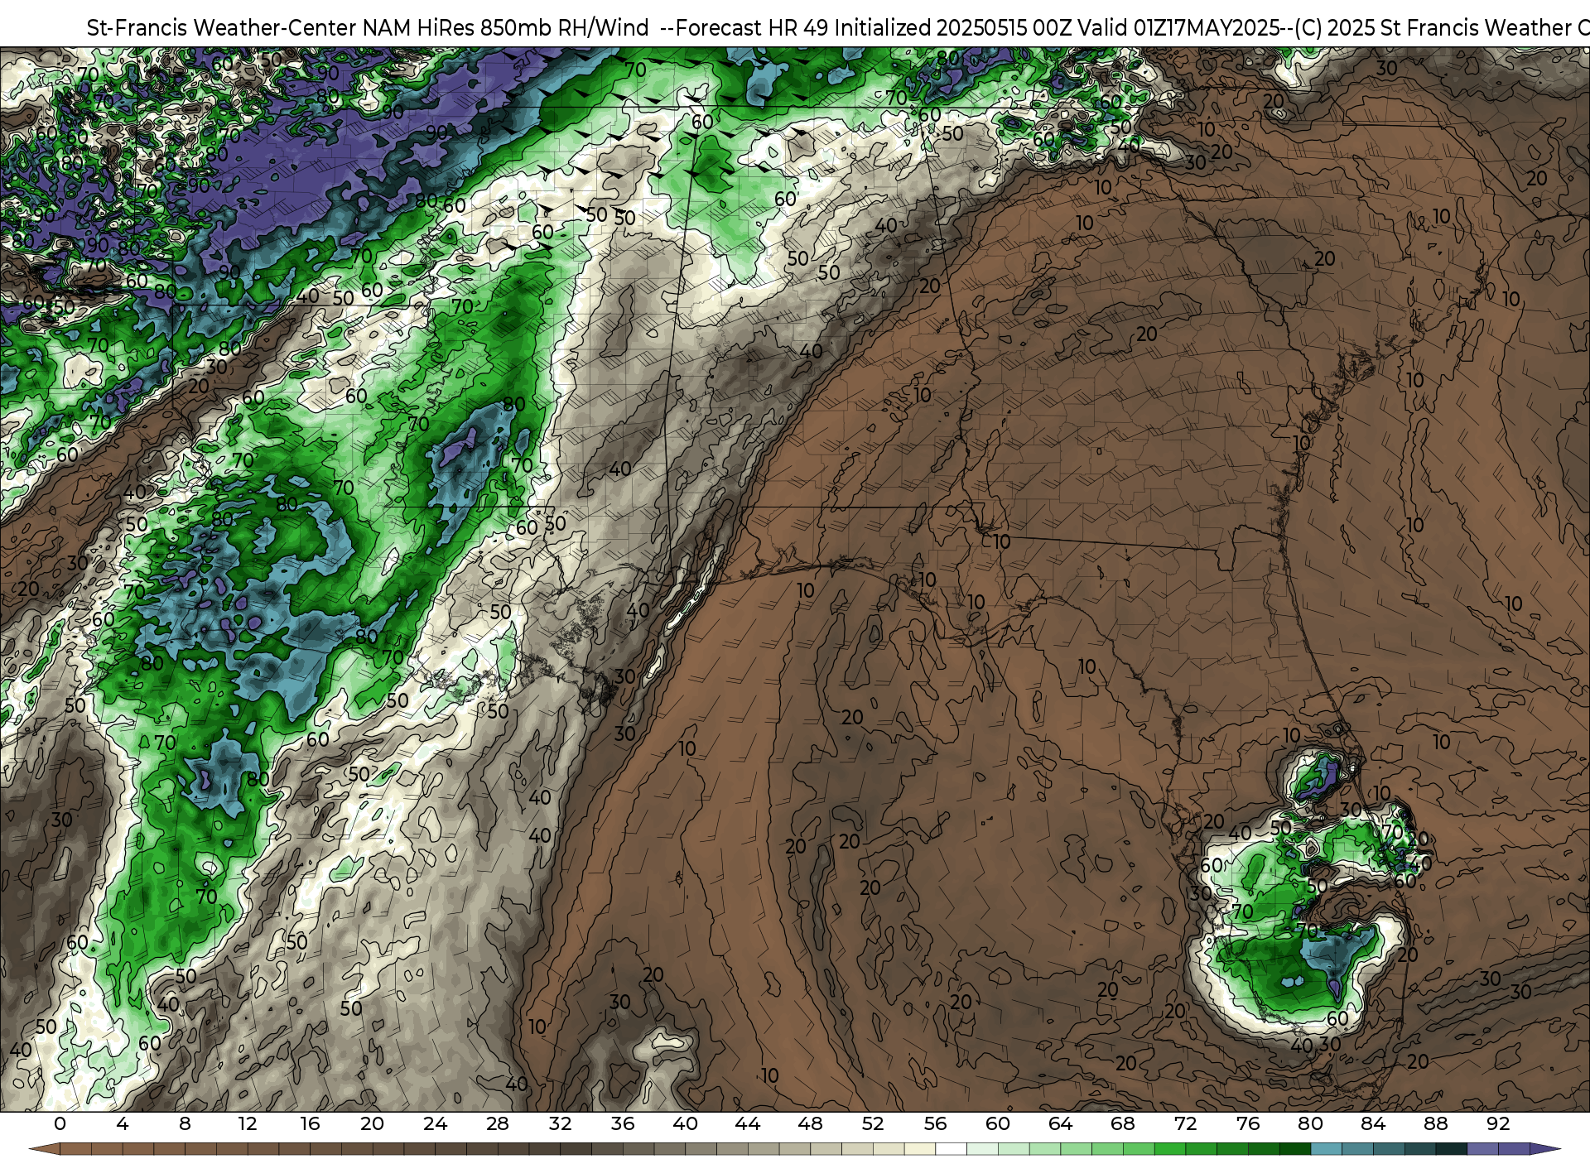This screenshot has width=1590, height=1159.
Task: Click the colorbar scale label "84"
Action: (1373, 1123)
